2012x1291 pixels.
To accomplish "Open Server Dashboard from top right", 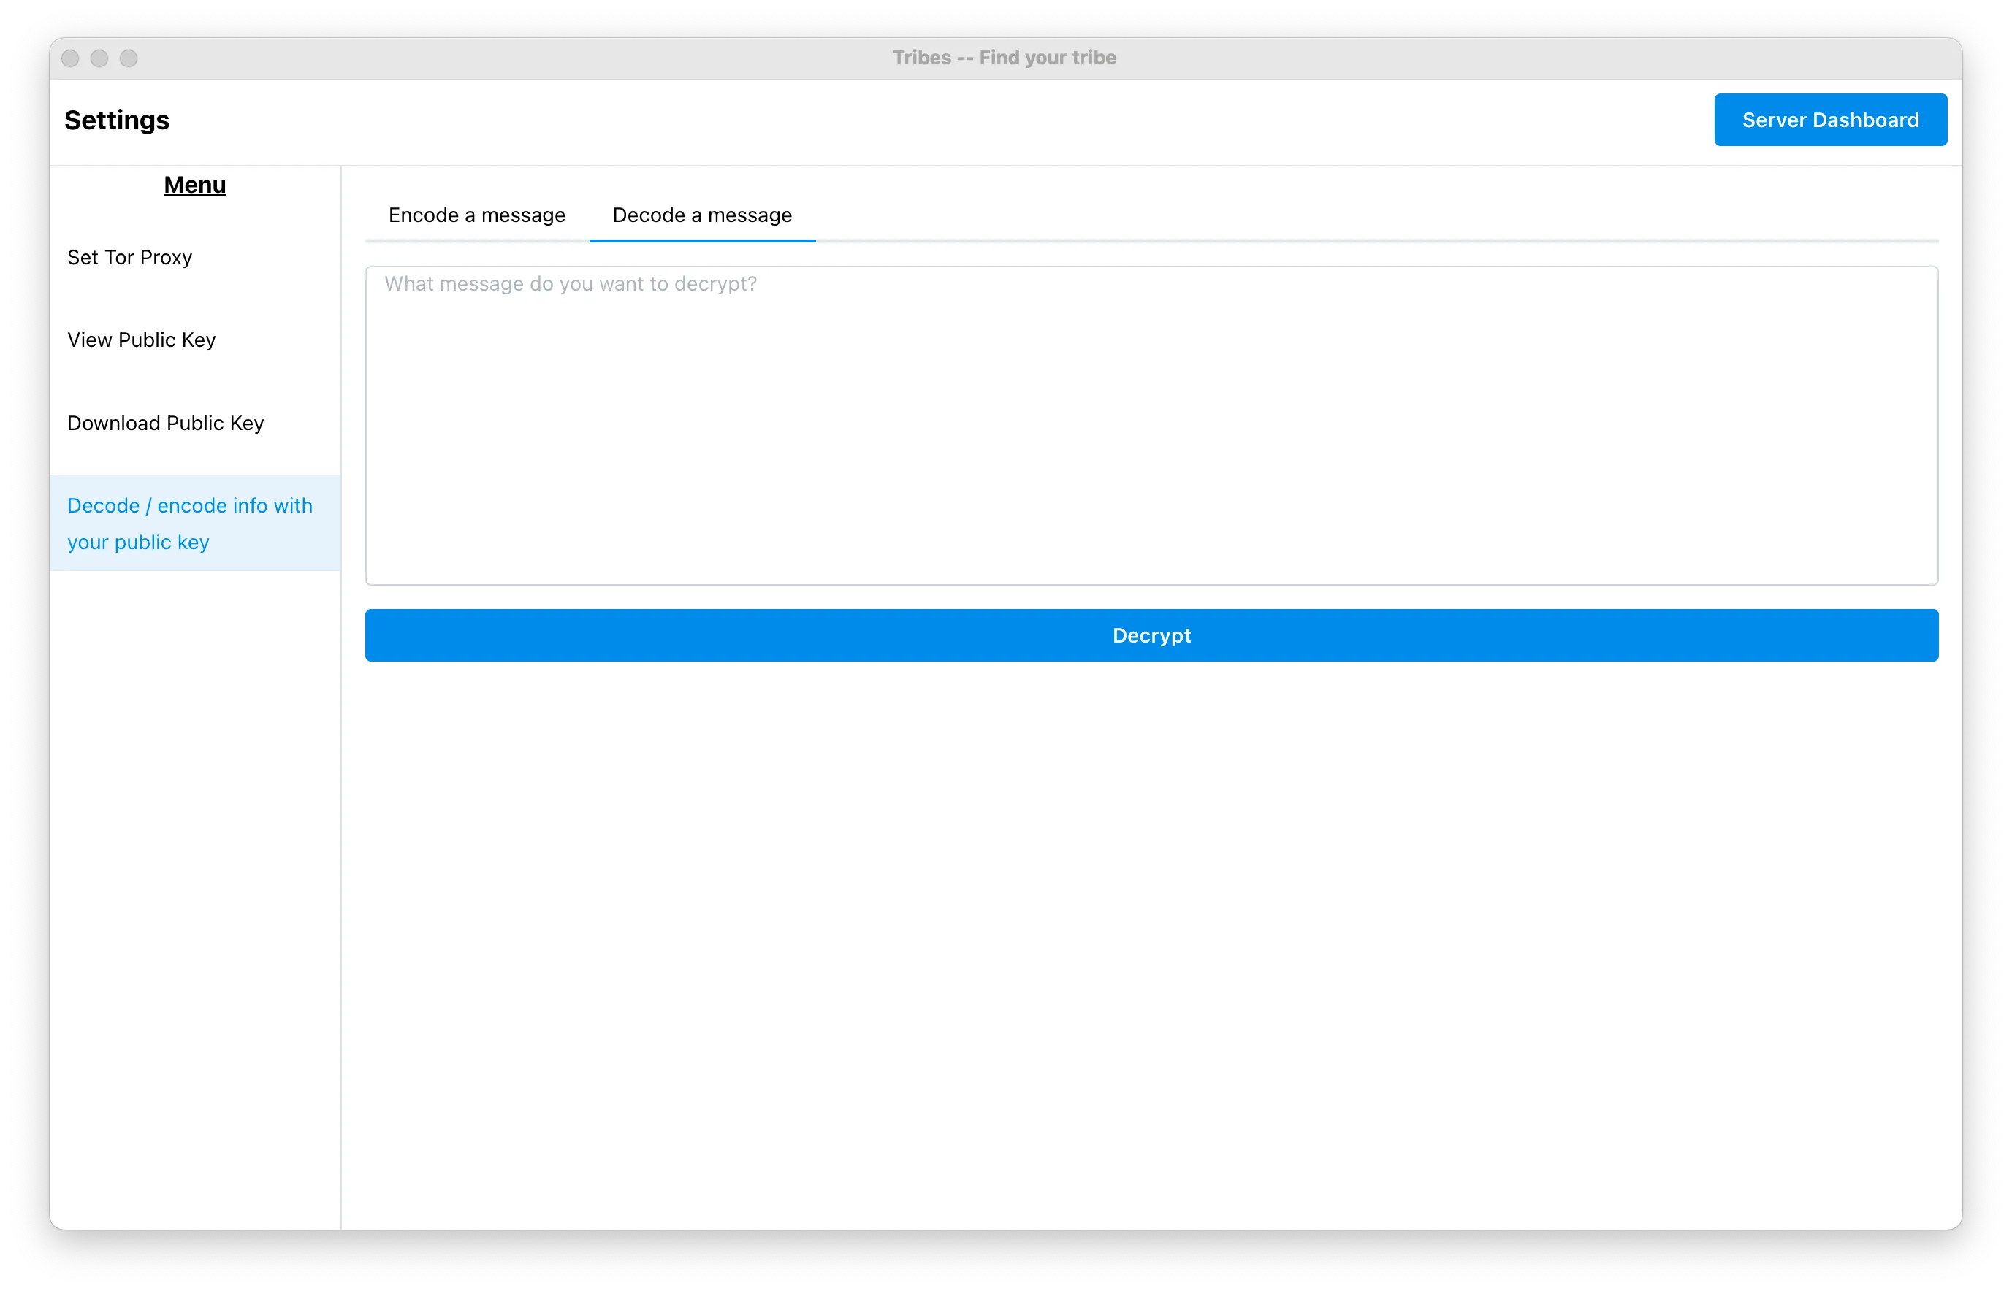I will pos(1830,119).
